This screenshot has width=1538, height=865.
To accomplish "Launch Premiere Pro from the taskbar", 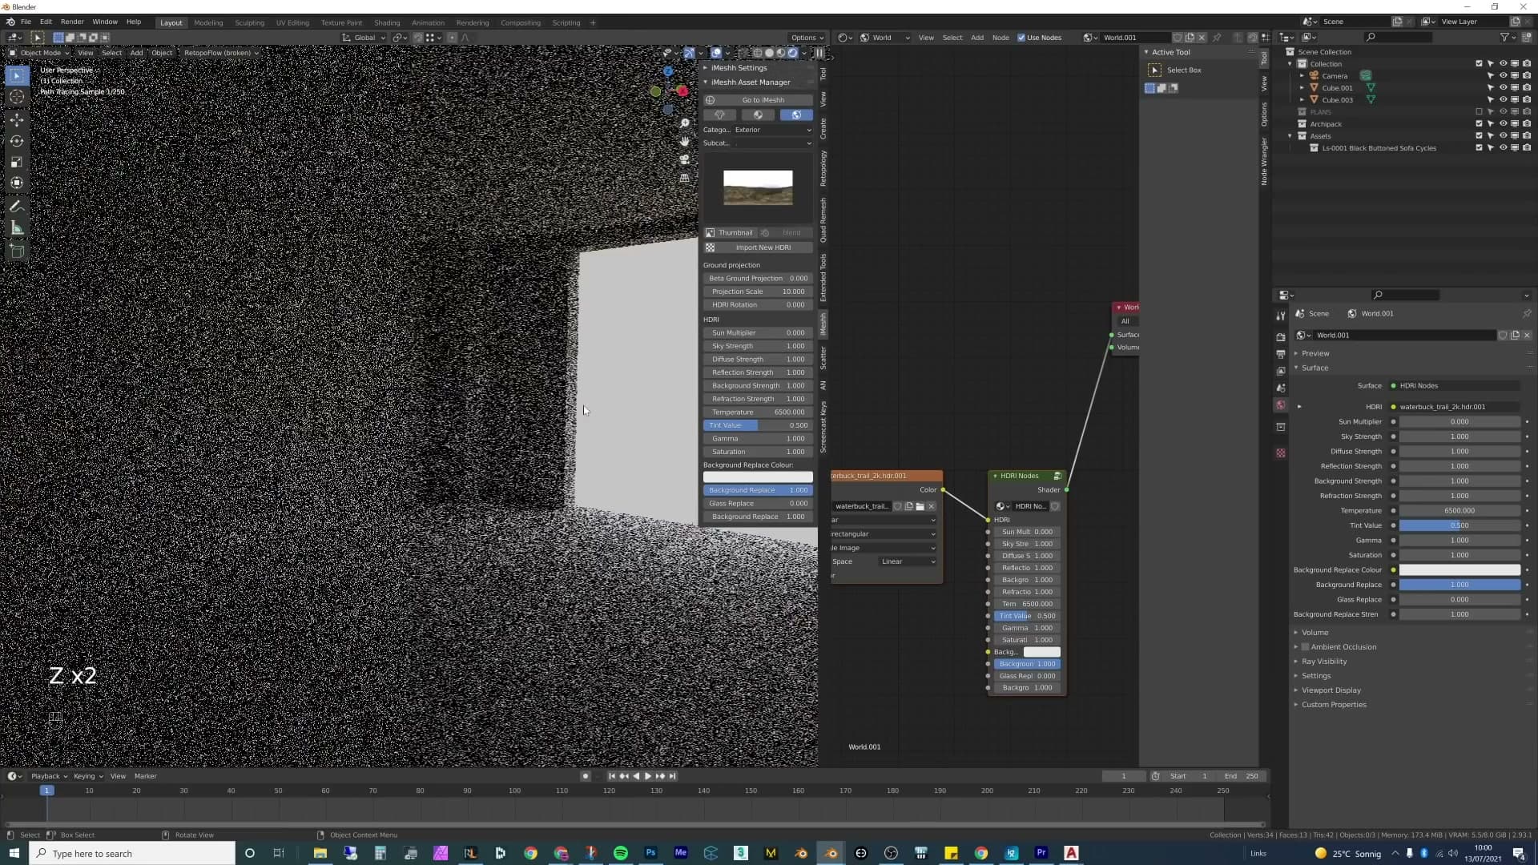I will tap(1041, 853).
